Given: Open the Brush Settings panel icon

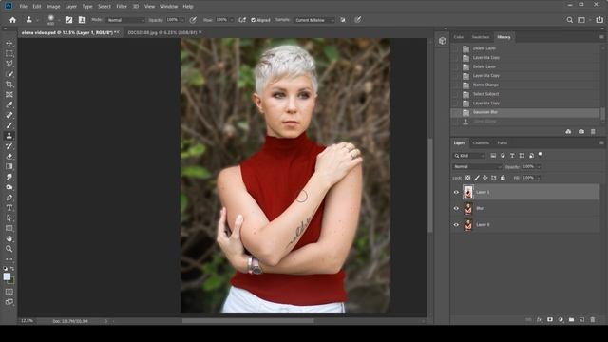Looking at the screenshot, I should point(68,20).
